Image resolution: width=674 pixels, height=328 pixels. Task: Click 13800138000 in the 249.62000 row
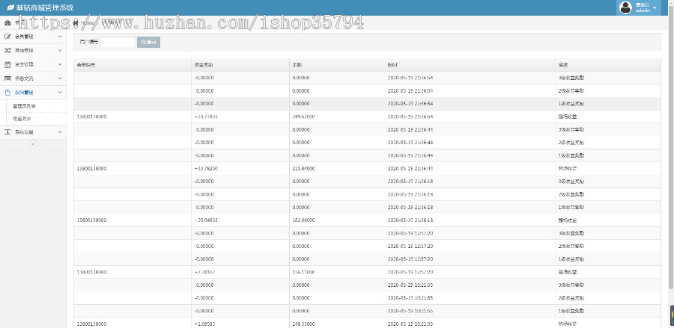[91, 117]
